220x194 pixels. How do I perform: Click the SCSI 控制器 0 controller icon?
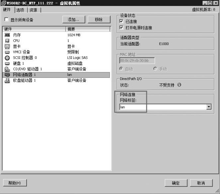7,58
